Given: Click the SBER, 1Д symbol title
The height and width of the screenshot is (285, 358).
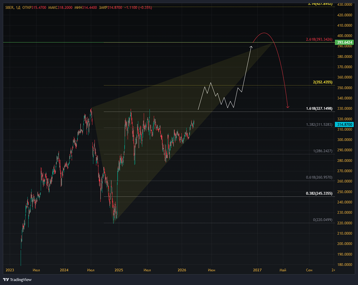Looking at the screenshot, I should (x=13, y=7).
